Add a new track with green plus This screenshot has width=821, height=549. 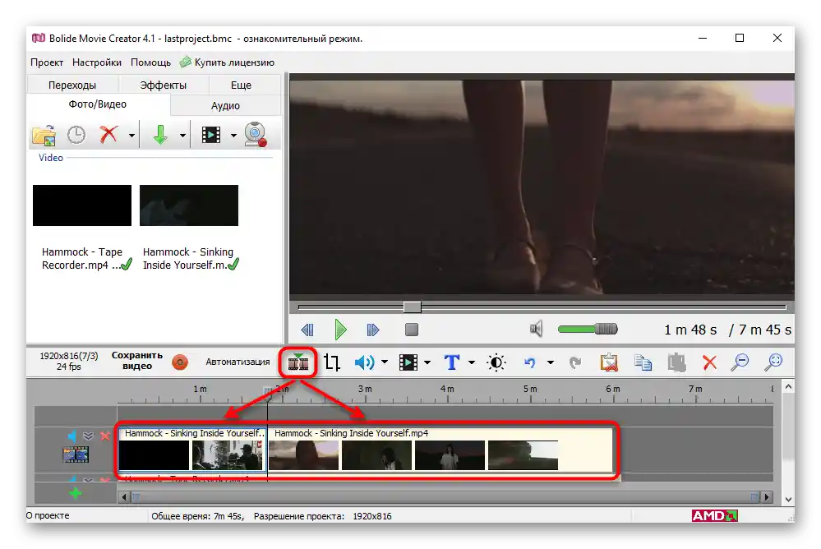click(76, 493)
